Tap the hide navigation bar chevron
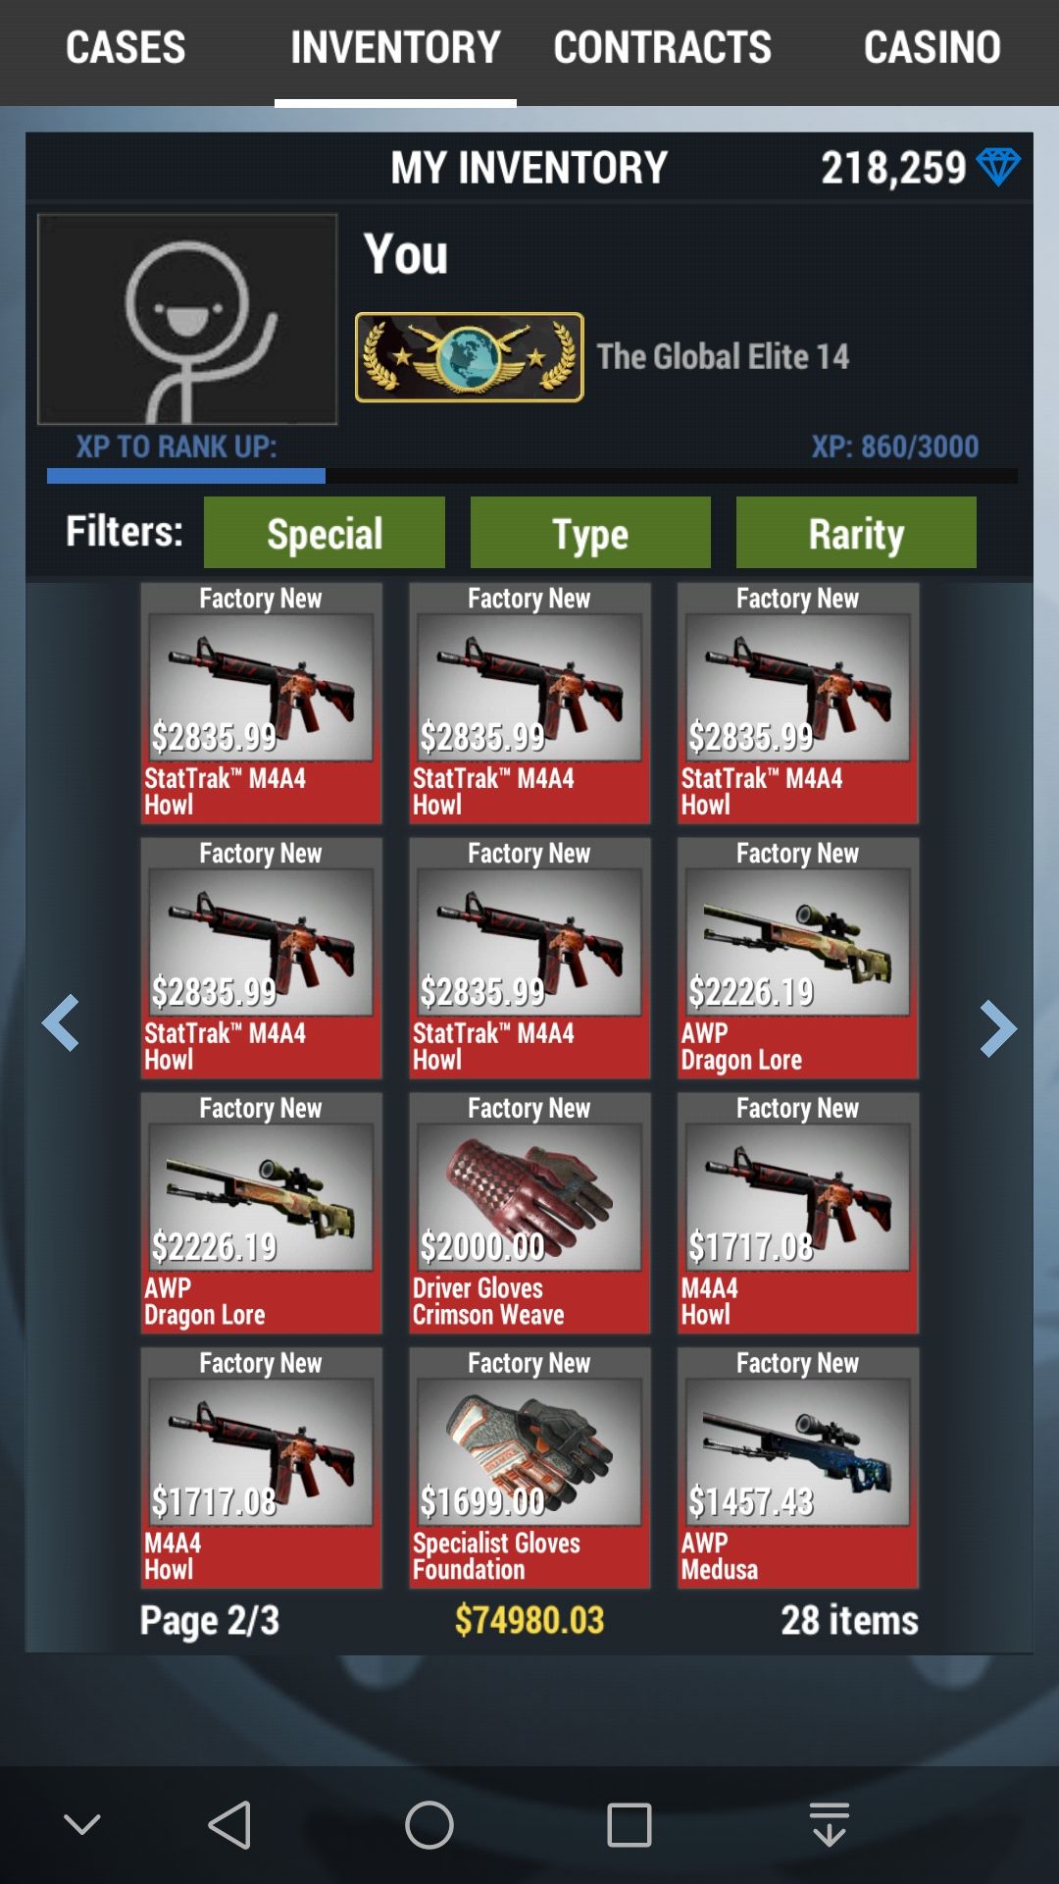 click(x=82, y=1825)
